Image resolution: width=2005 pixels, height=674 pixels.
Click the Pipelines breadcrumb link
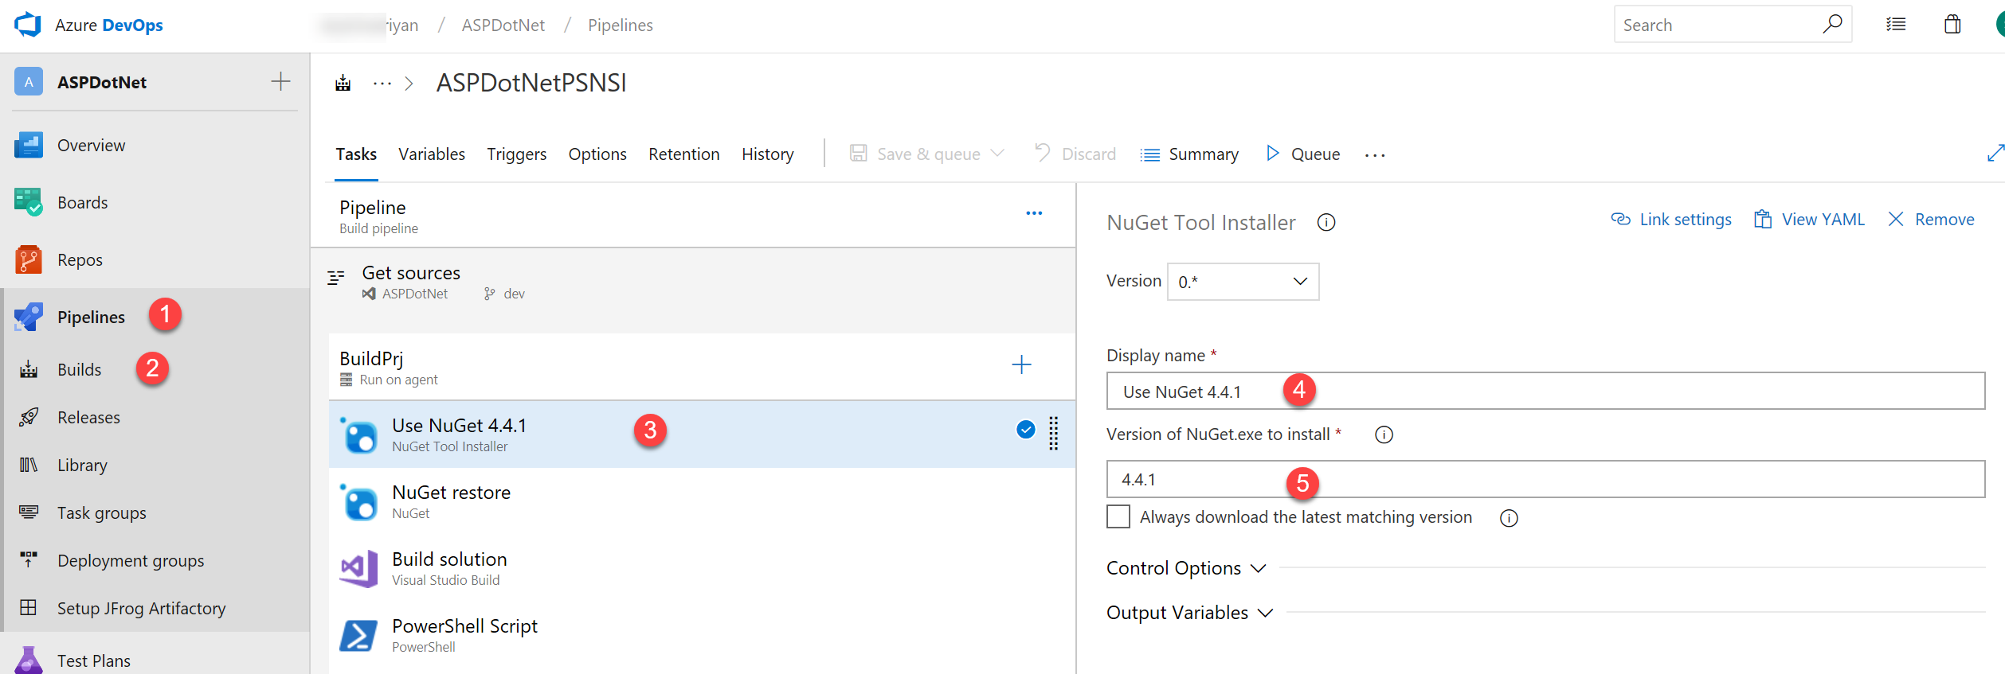tap(621, 25)
